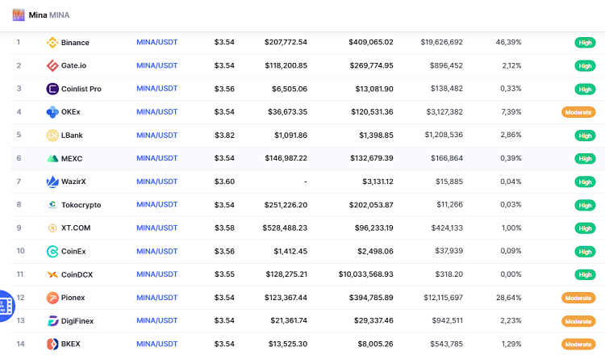The image size is (605, 355).
Task: Click the Gate.io exchange logo icon
Action: pos(52,65)
